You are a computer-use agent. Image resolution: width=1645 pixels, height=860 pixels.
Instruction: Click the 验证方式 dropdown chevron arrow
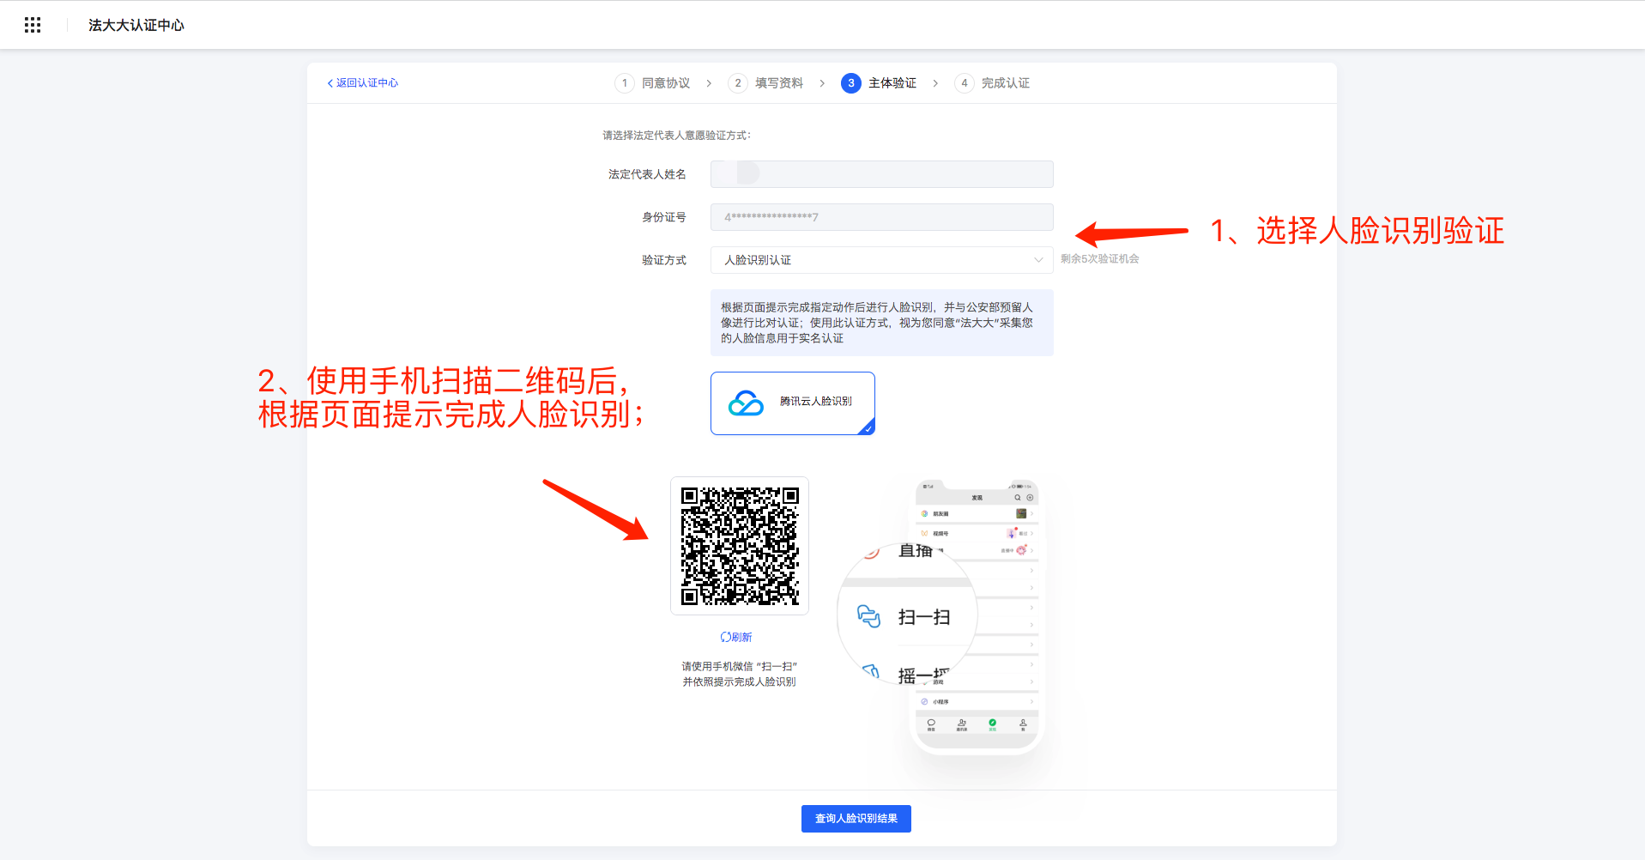(x=1038, y=260)
